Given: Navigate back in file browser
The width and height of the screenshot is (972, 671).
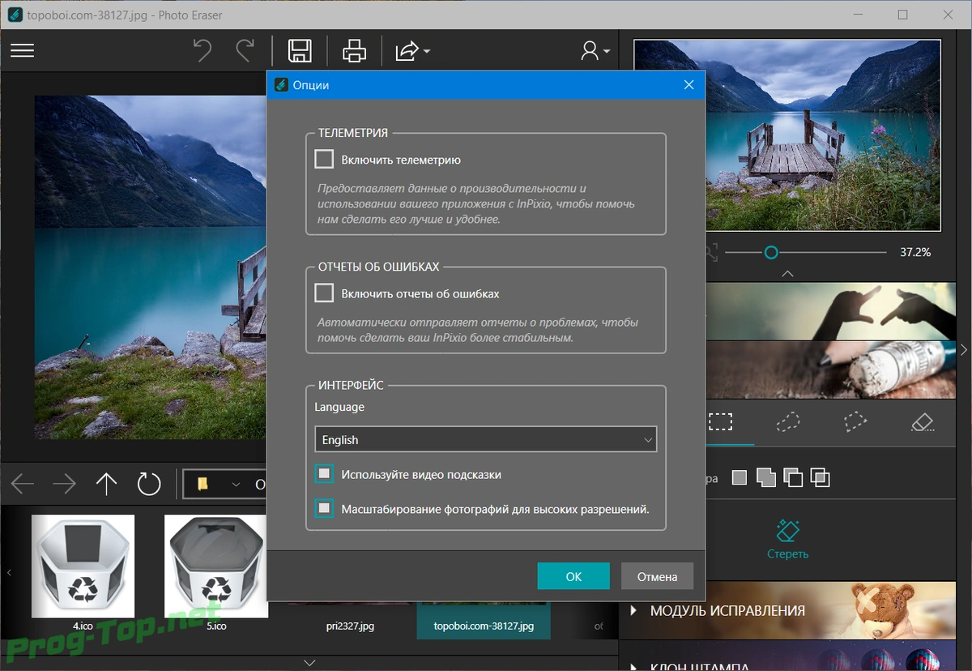Looking at the screenshot, I should point(23,485).
